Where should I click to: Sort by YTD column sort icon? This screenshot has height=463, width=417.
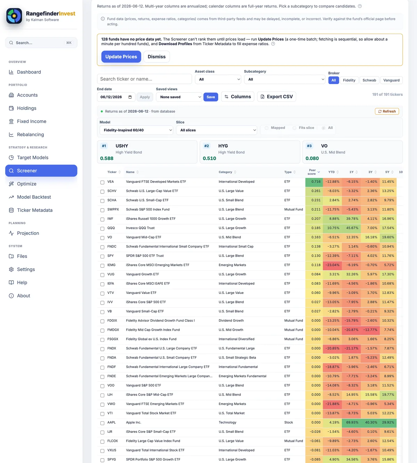pos(337,172)
